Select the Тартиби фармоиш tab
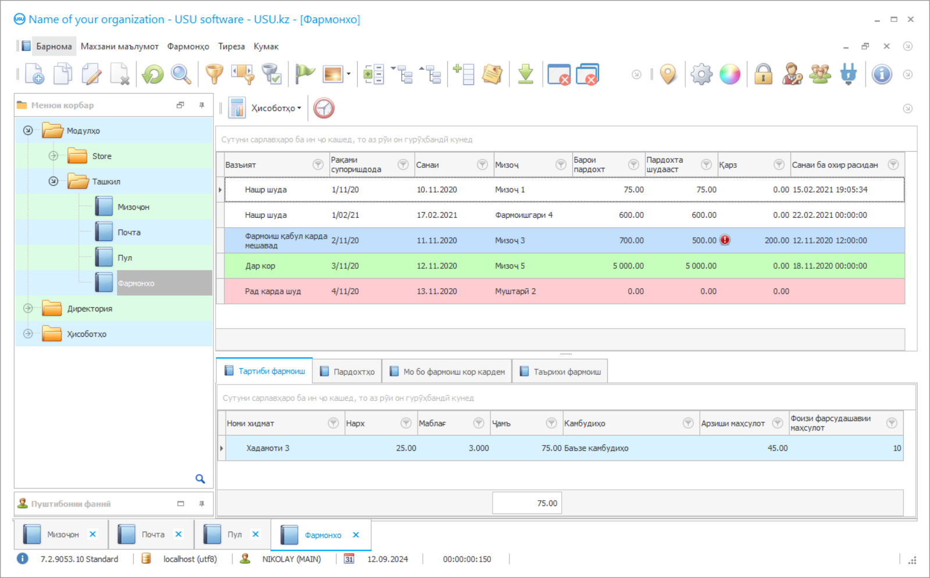 265,371
